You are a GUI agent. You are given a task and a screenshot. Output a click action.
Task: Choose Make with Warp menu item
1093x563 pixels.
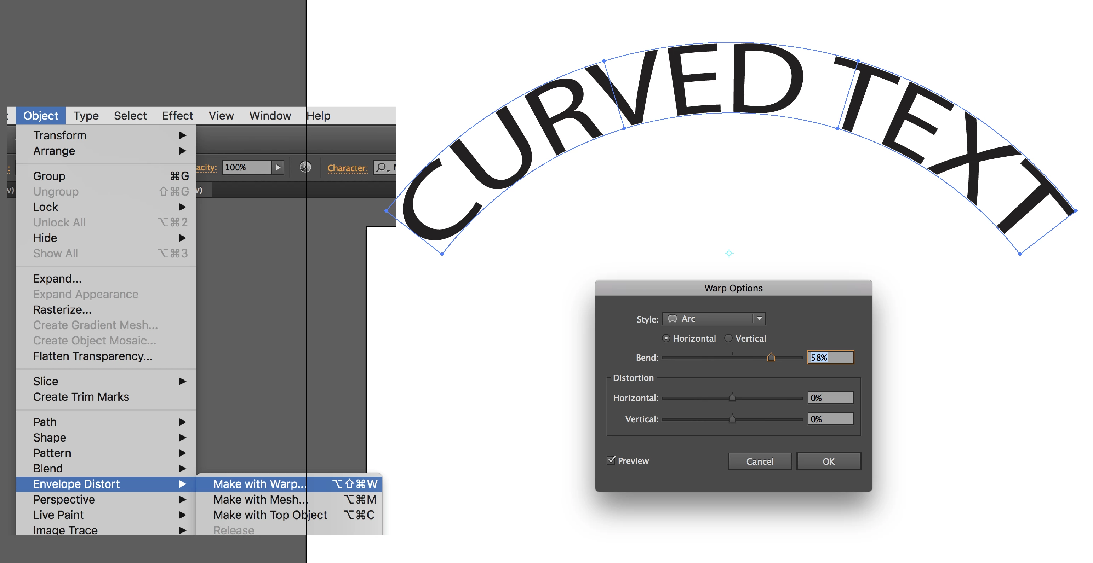[x=259, y=484]
